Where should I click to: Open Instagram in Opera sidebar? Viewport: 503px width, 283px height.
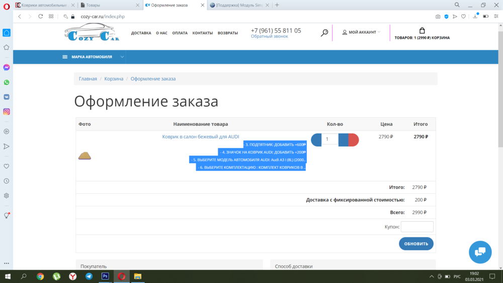(x=7, y=112)
